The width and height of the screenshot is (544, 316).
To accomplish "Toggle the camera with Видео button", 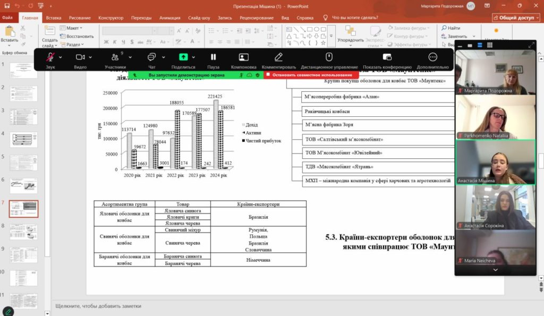I will tap(80, 57).
